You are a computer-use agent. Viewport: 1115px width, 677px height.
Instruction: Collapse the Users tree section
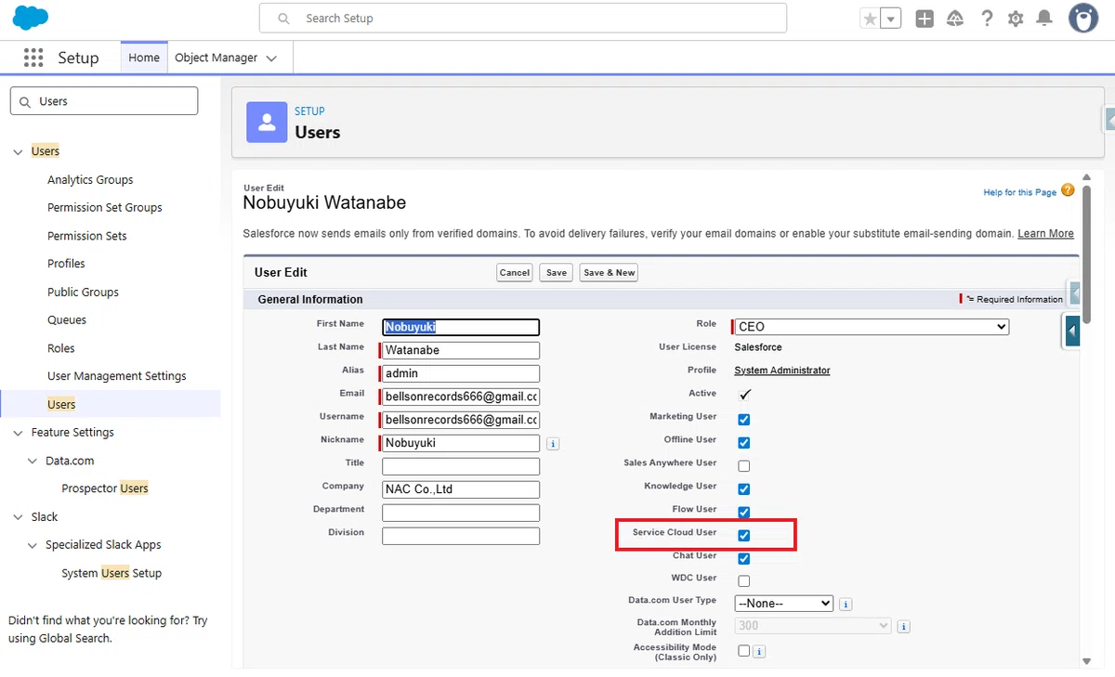click(x=19, y=151)
